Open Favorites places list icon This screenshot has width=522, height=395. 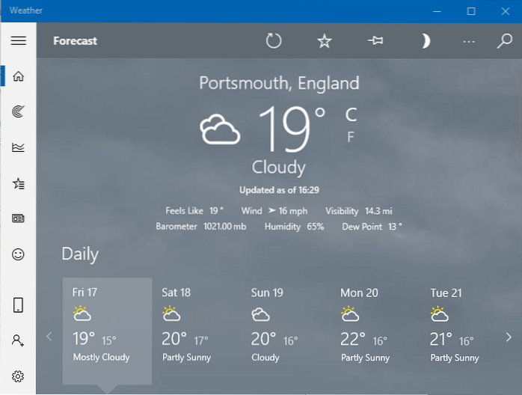point(18,183)
